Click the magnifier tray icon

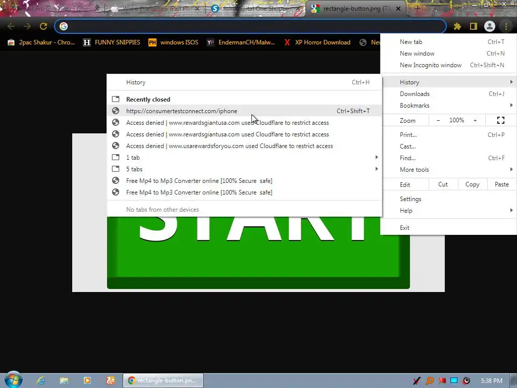pos(429,381)
